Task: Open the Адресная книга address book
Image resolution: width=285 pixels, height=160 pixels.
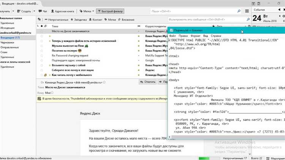Action: [x=63, y=11]
